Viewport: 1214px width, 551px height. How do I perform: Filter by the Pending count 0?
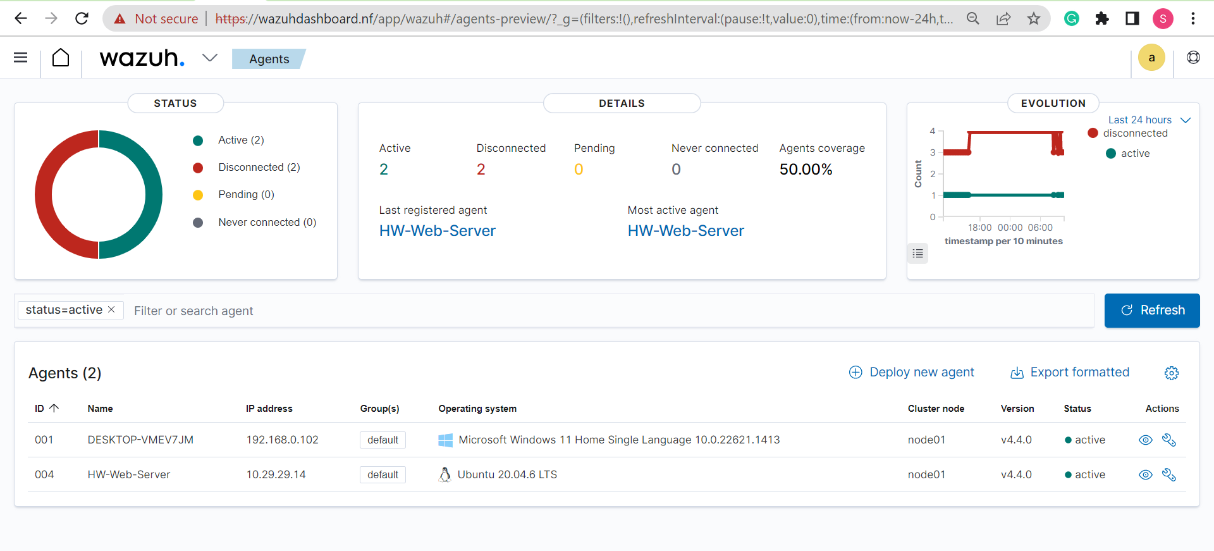tap(579, 170)
